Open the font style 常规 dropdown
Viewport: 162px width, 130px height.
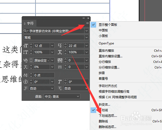[x=87, y=37]
